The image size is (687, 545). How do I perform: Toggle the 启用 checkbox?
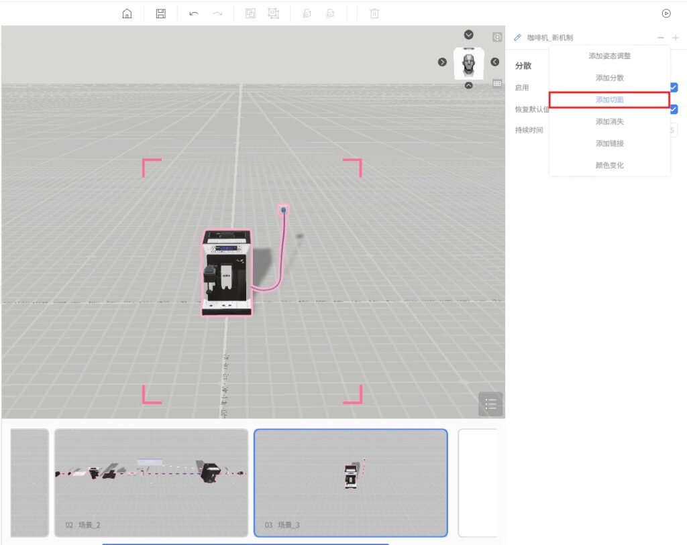click(674, 87)
